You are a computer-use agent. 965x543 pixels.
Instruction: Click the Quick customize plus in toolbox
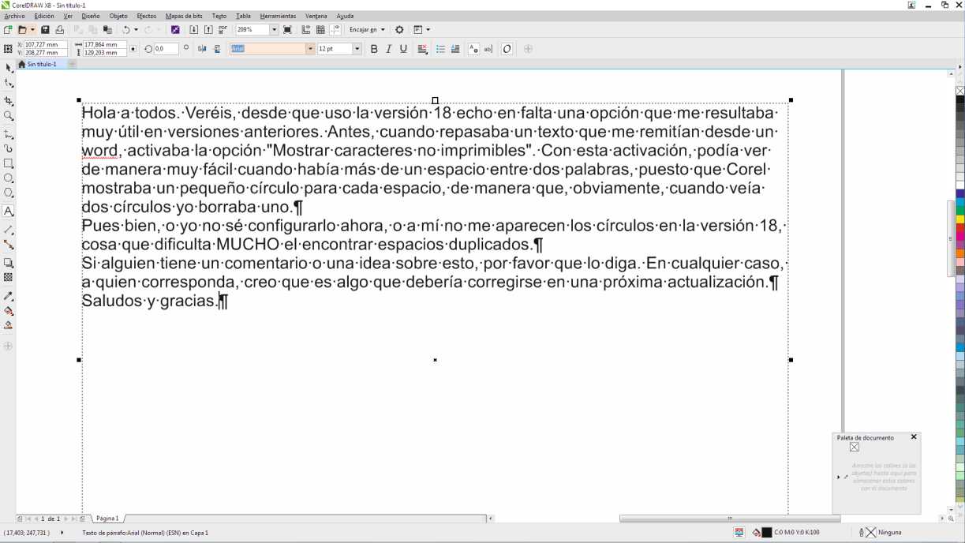[x=9, y=346]
